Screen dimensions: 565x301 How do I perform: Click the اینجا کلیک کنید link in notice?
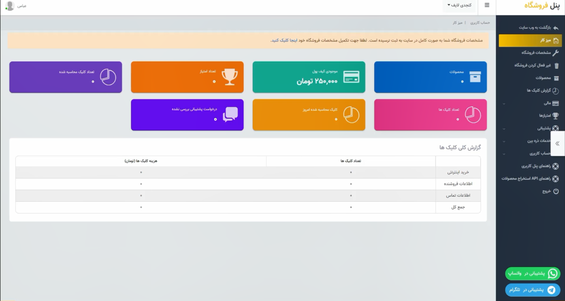coord(284,41)
